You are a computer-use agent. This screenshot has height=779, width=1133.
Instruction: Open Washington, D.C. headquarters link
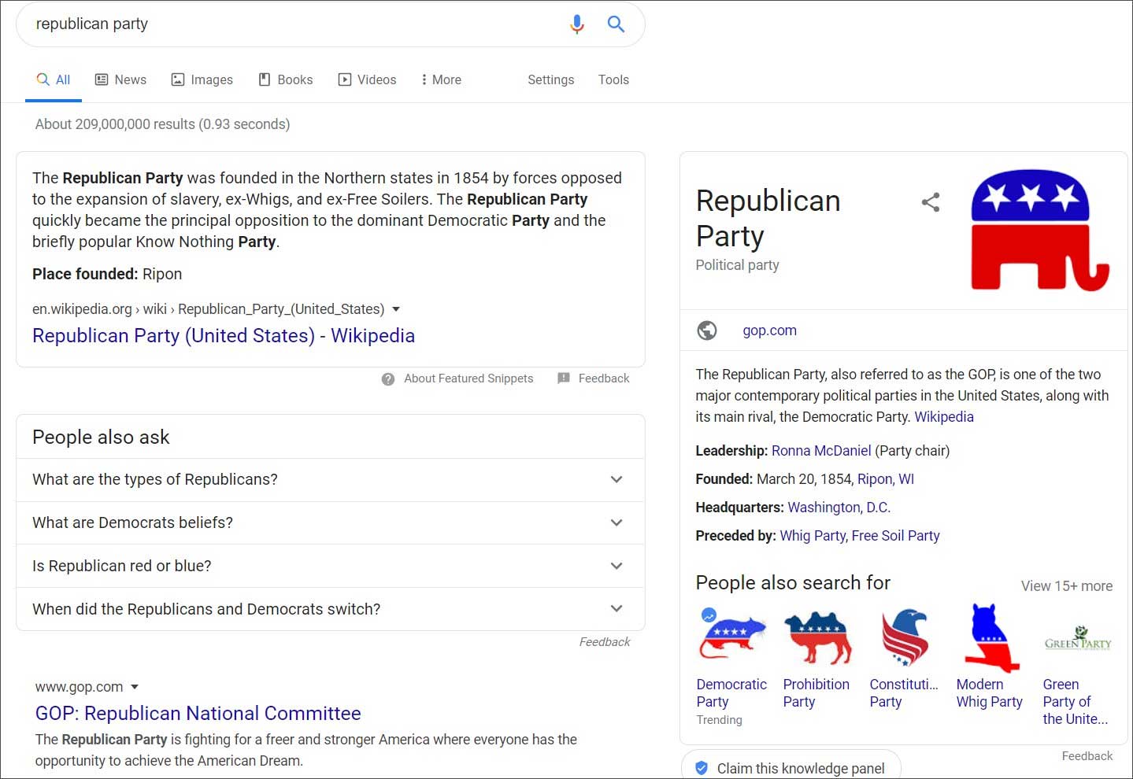[839, 508]
